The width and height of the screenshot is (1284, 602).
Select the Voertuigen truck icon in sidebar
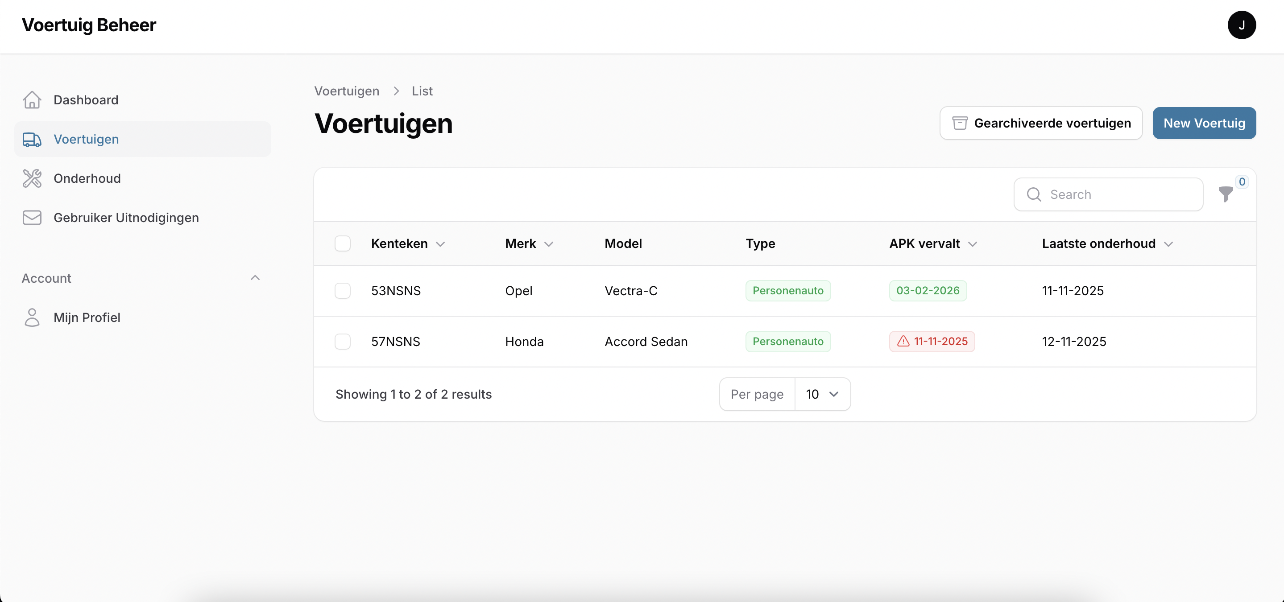32,140
